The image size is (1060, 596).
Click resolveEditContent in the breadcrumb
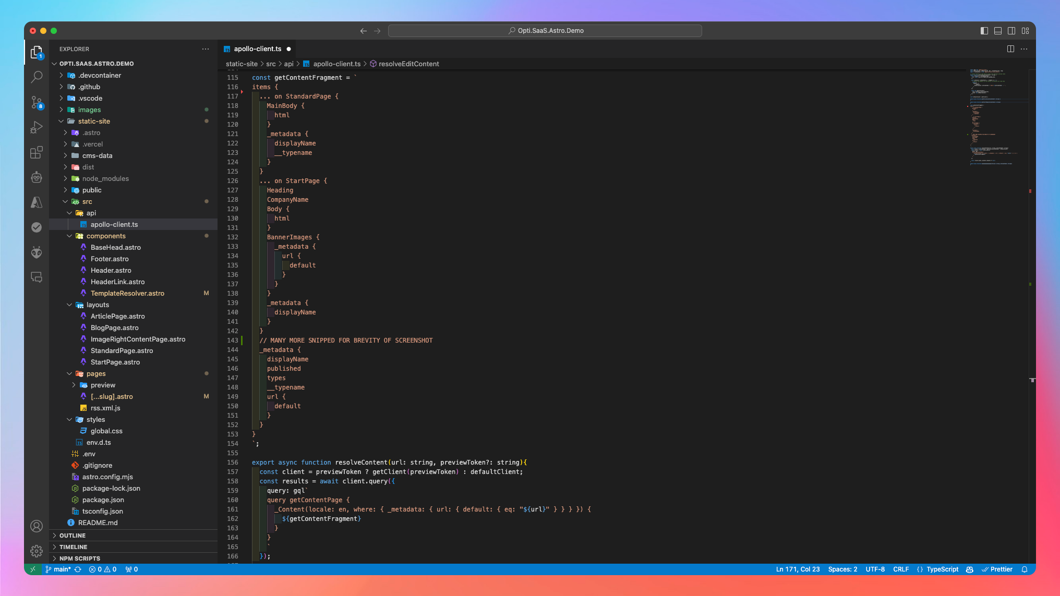pos(408,64)
